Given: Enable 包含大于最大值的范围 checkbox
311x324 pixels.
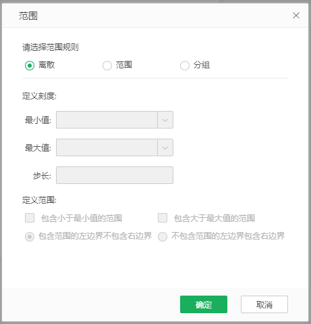Looking at the screenshot, I should pos(163,218).
